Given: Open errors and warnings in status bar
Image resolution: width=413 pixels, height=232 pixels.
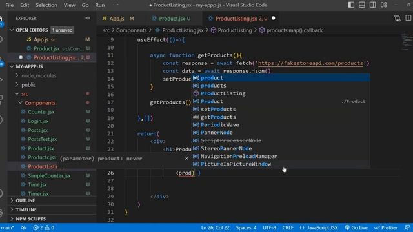Looking at the screenshot, I should pos(44,227).
